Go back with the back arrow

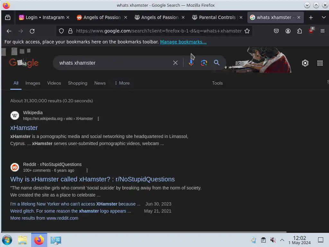click(x=9, y=31)
